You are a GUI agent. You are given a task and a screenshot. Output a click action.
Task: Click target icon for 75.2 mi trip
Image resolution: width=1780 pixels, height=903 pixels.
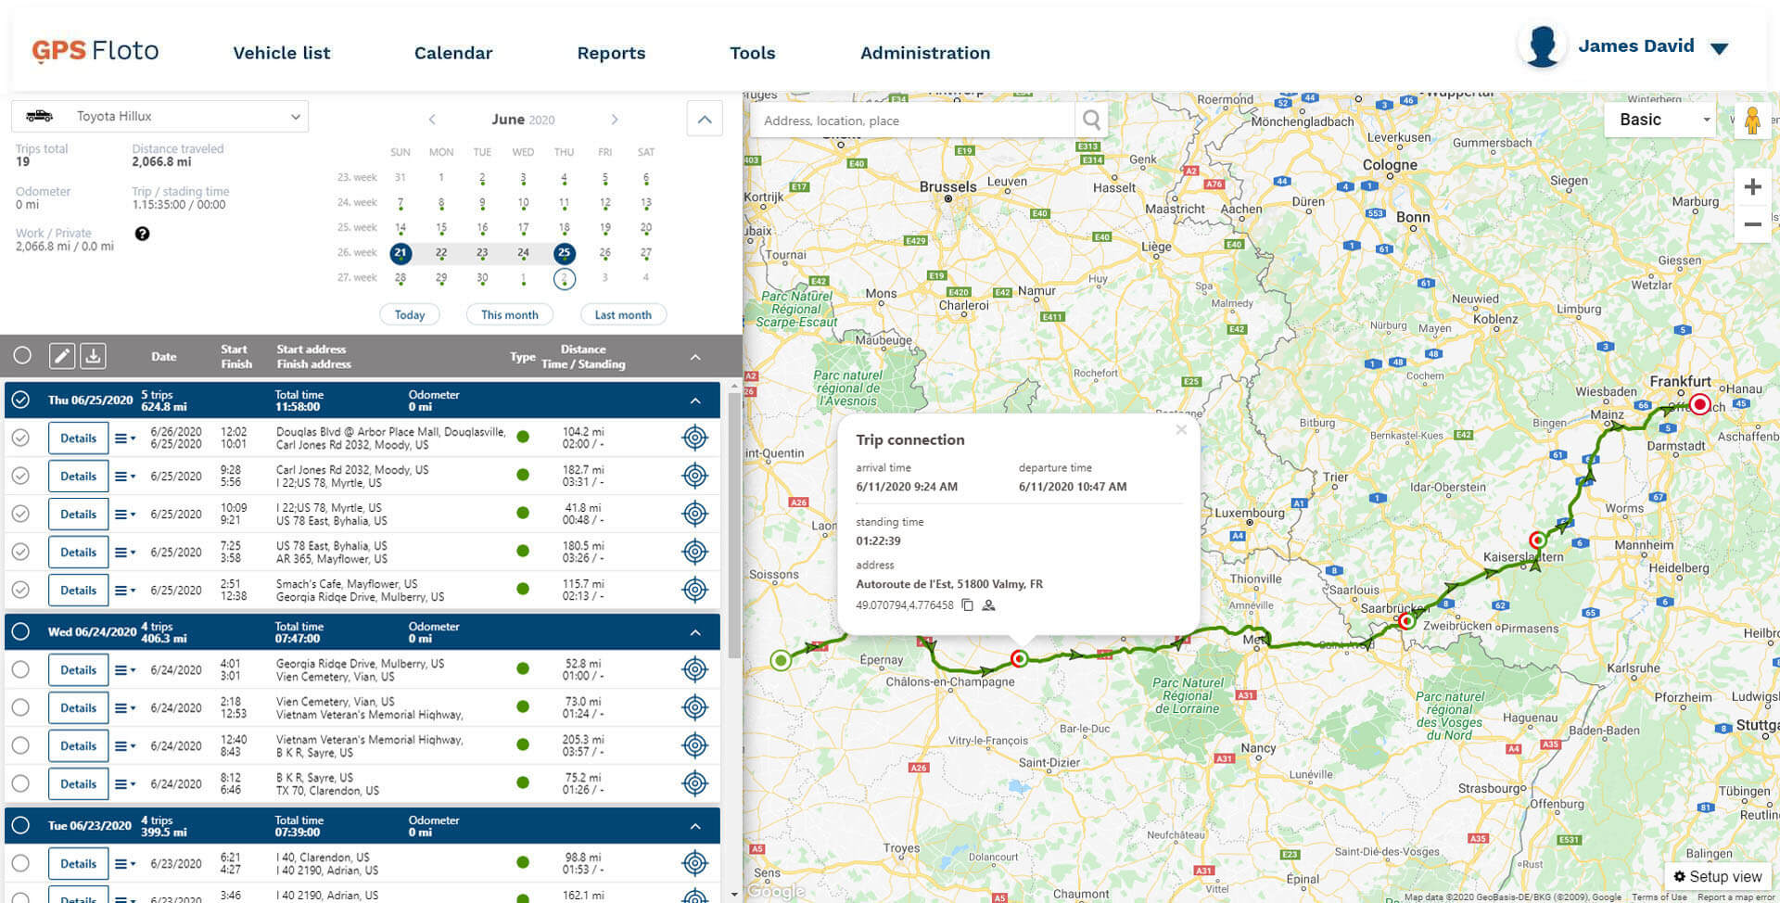click(694, 783)
